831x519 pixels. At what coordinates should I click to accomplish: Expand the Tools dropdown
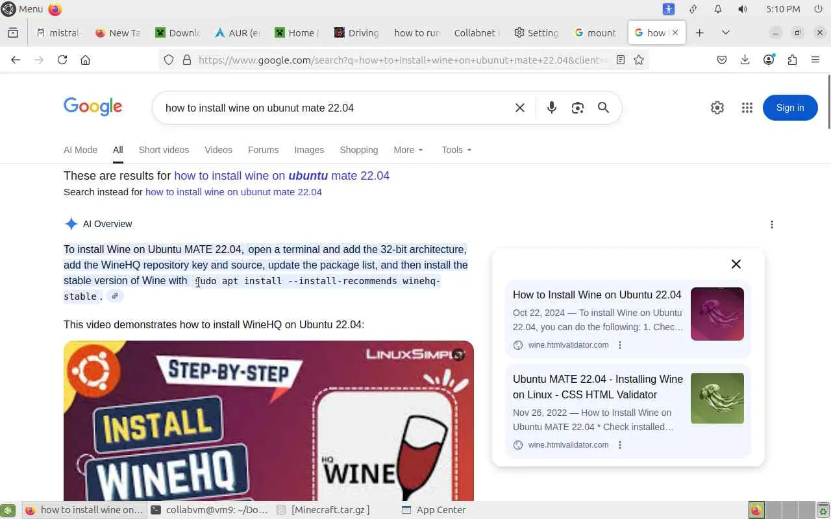tap(456, 150)
